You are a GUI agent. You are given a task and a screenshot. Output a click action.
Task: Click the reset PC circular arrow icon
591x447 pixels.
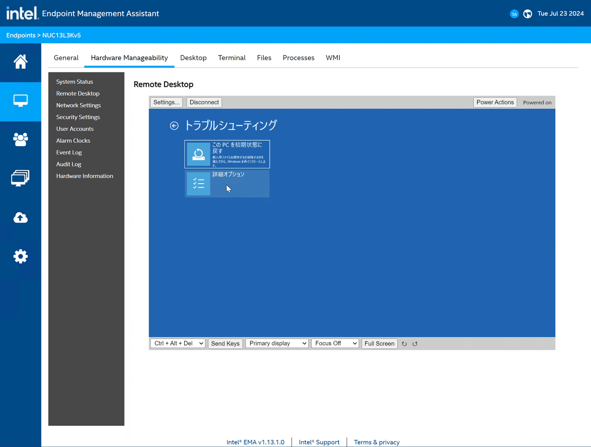coord(198,154)
